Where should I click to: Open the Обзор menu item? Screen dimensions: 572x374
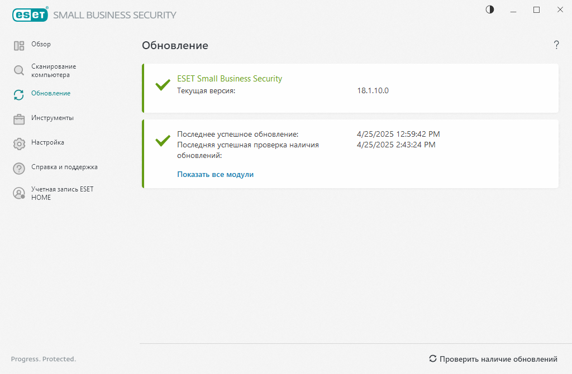point(41,44)
